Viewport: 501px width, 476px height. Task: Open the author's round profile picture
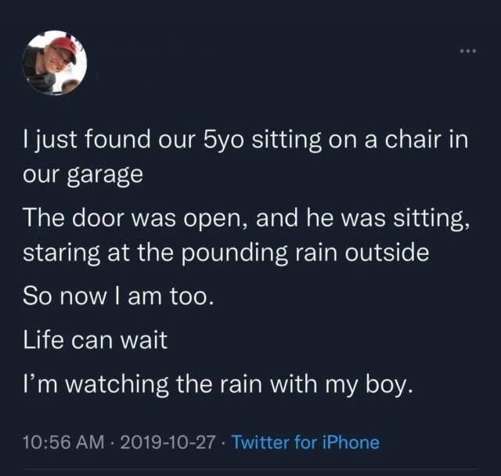(55, 63)
